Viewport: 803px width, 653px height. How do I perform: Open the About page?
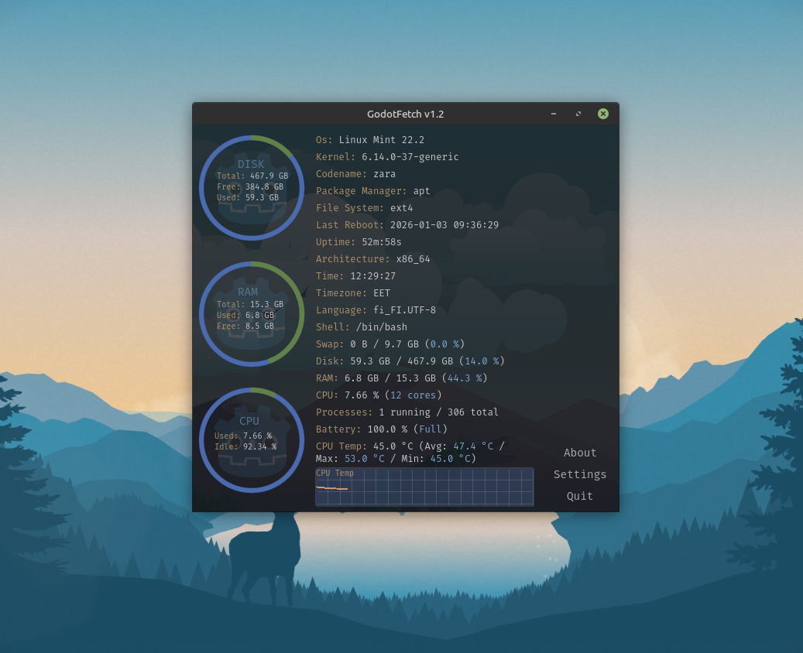pyautogui.click(x=580, y=453)
